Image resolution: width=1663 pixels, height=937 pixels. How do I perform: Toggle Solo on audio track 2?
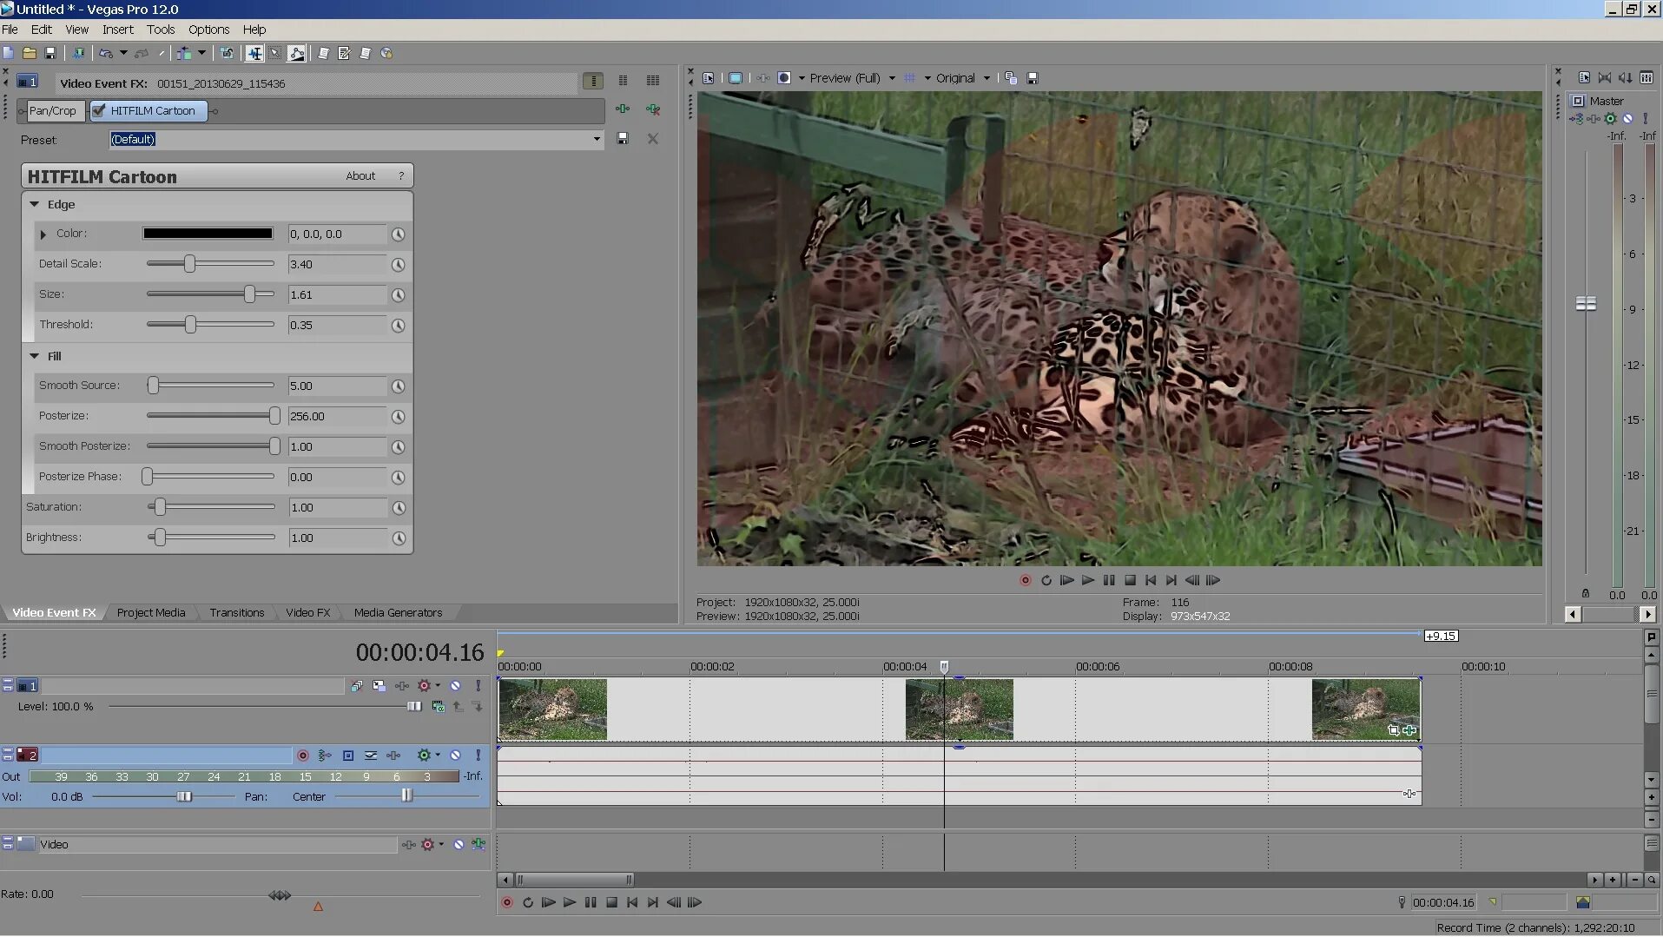(x=478, y=756)
